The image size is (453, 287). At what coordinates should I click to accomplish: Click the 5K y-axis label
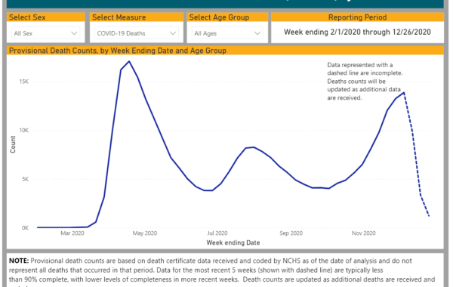click(25, 179)
